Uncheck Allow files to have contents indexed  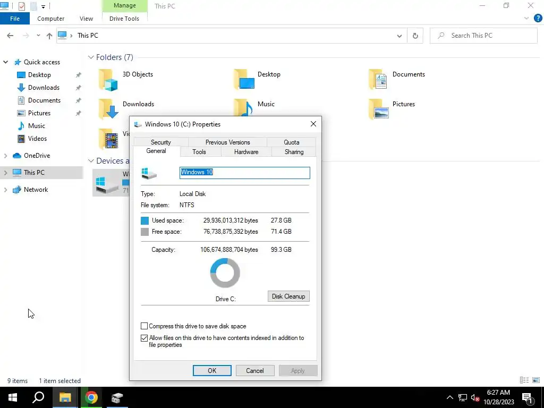click(x=144, y=338)
